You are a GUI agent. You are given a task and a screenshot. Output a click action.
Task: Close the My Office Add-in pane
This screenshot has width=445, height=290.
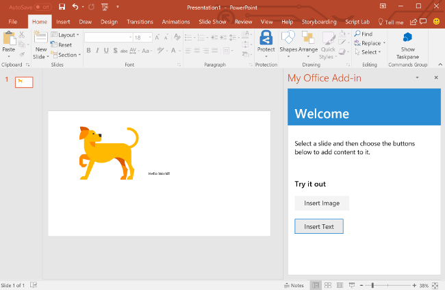tap(436, 77)
